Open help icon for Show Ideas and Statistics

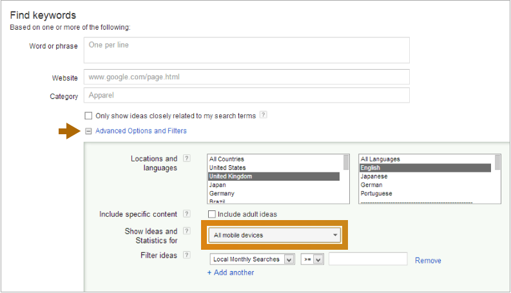pyautogui.click(x=186, y=231)
